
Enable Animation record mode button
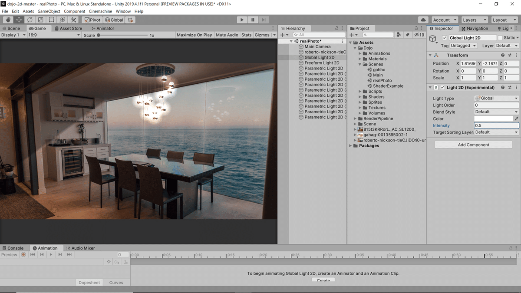[23, 255]
